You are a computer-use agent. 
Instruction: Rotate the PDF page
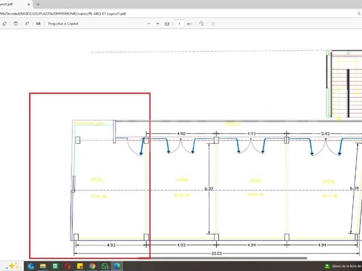tap(201, 24)
